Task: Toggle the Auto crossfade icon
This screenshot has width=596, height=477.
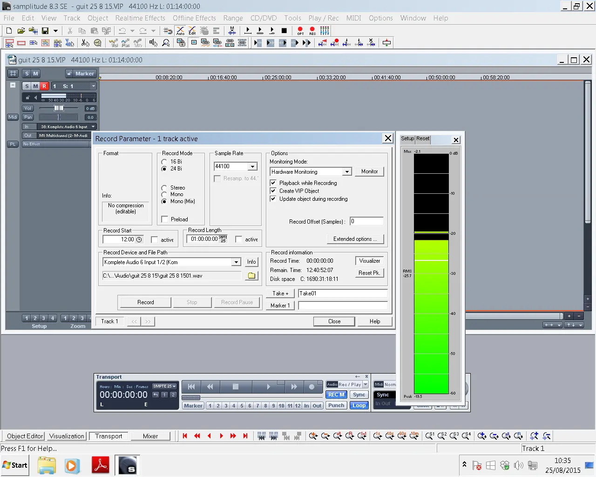Action: (x=180, y=31)
